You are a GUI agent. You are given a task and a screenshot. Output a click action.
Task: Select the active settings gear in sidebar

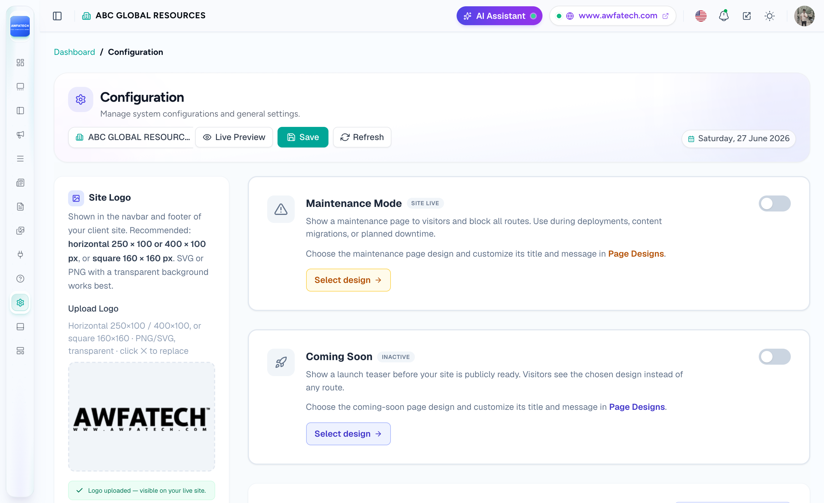20,303
